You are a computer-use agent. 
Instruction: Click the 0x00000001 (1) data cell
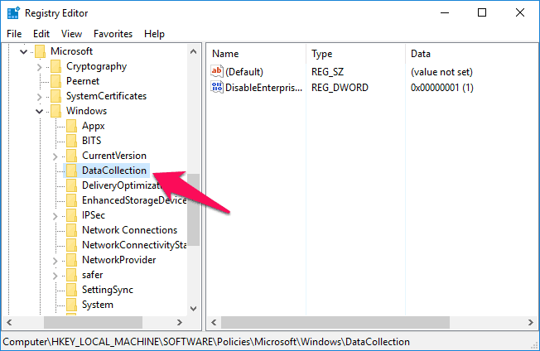pyautogui.click(x=441, y=88)
